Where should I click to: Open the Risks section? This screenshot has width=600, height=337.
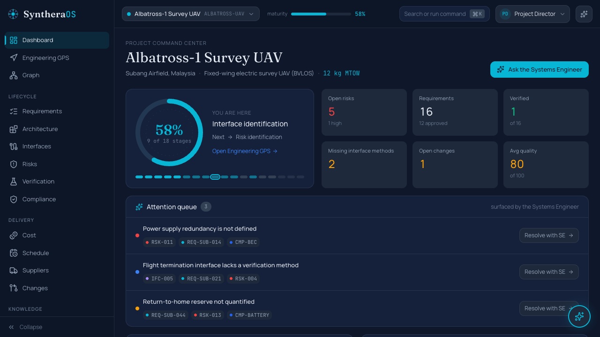point(57,164)
